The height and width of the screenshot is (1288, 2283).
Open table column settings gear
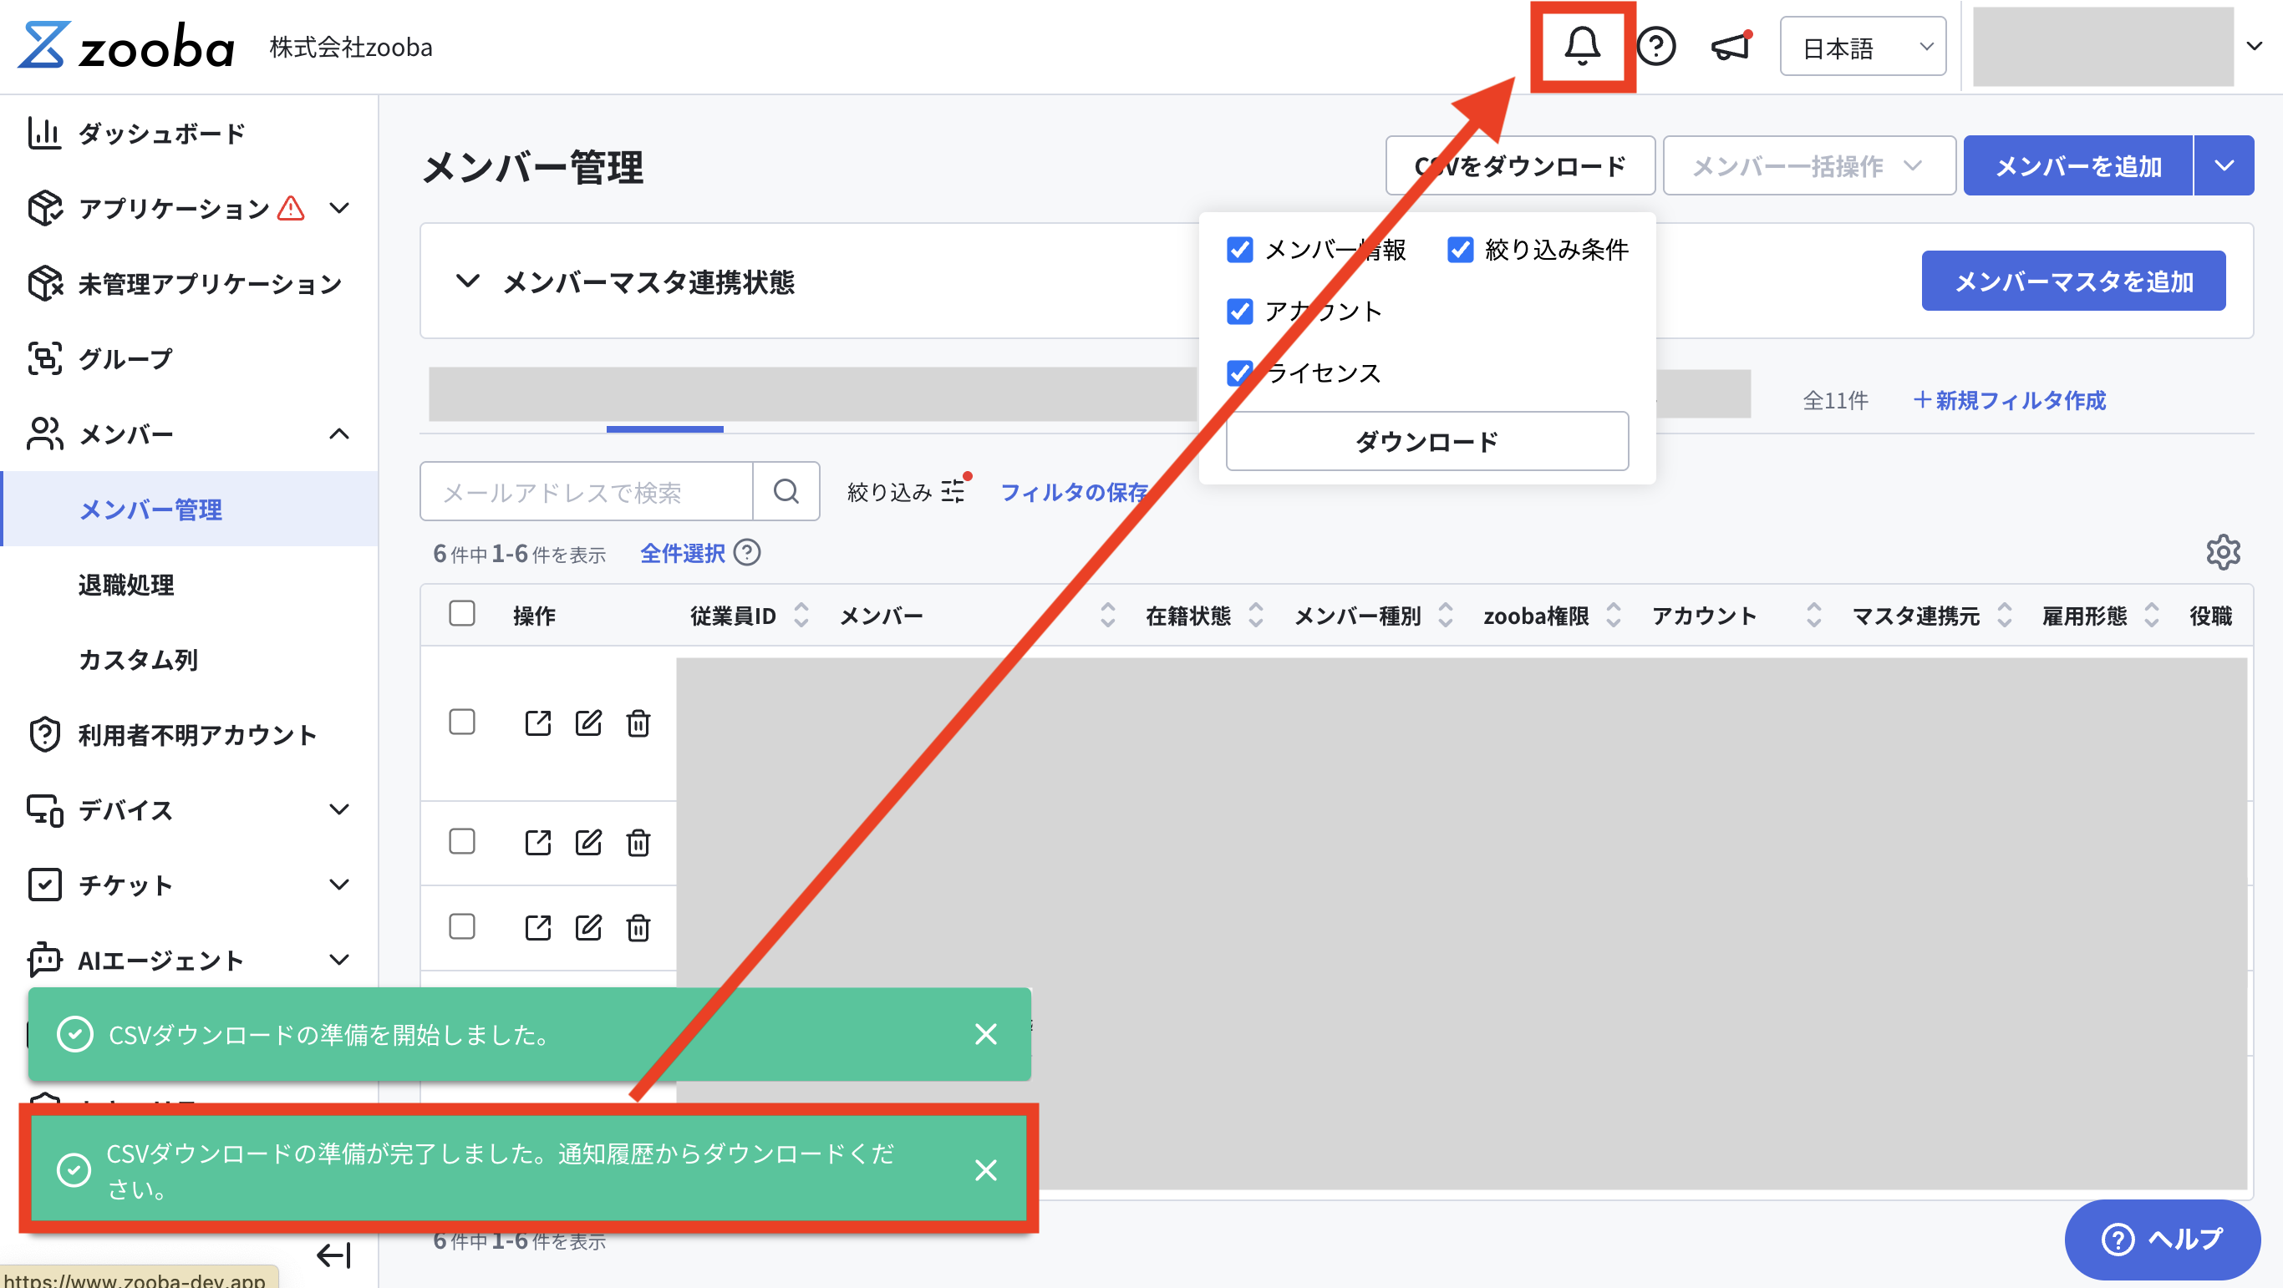(2223, 552)
